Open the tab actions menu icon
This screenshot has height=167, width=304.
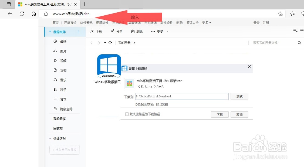coord(9,4)
